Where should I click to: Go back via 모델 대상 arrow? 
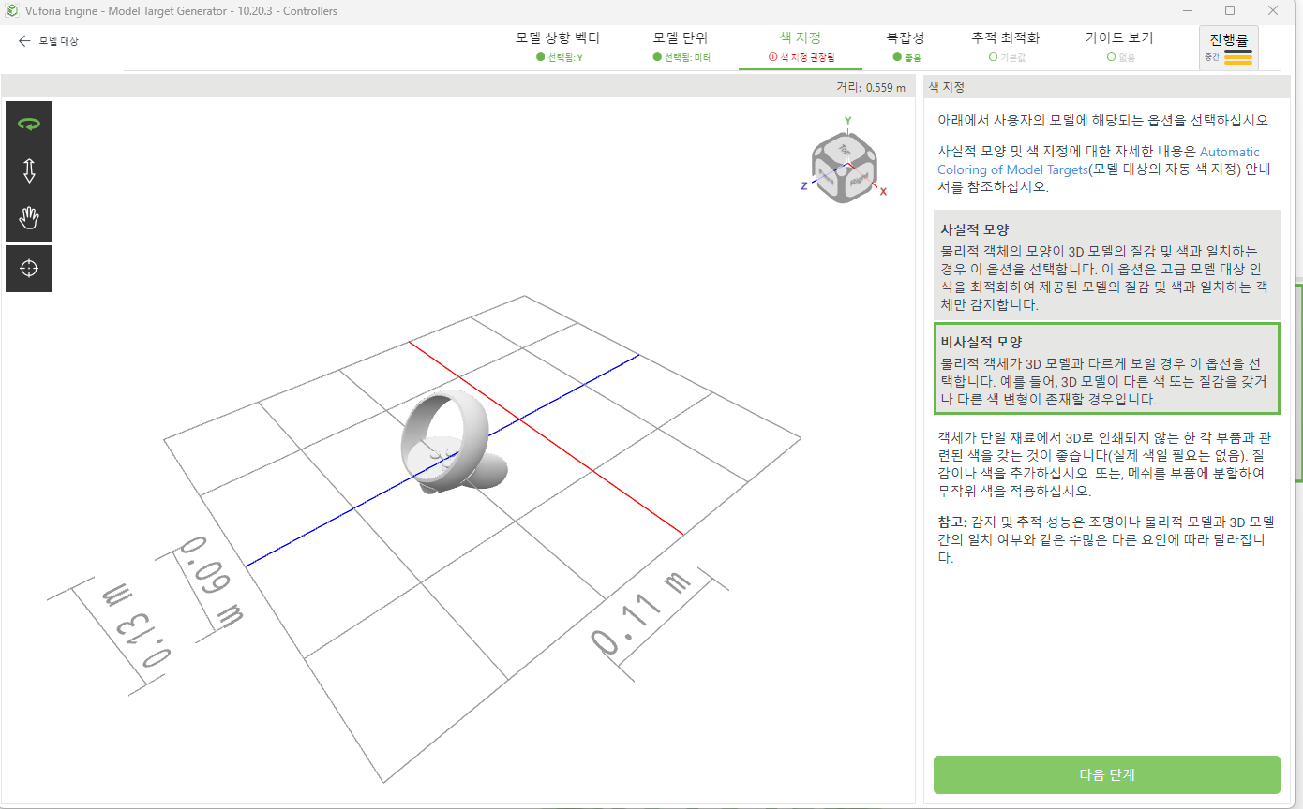pyautogui.click(x=48, y=41)
